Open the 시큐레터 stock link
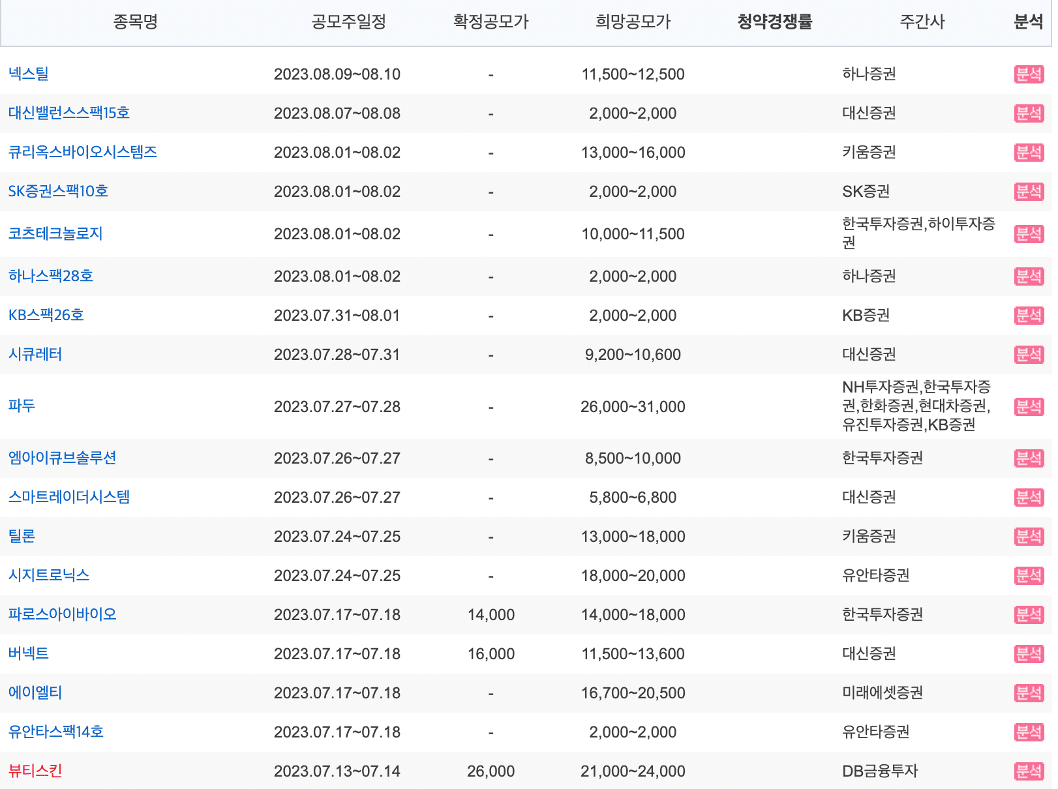Screen dimensions: 1058x789 35,354
